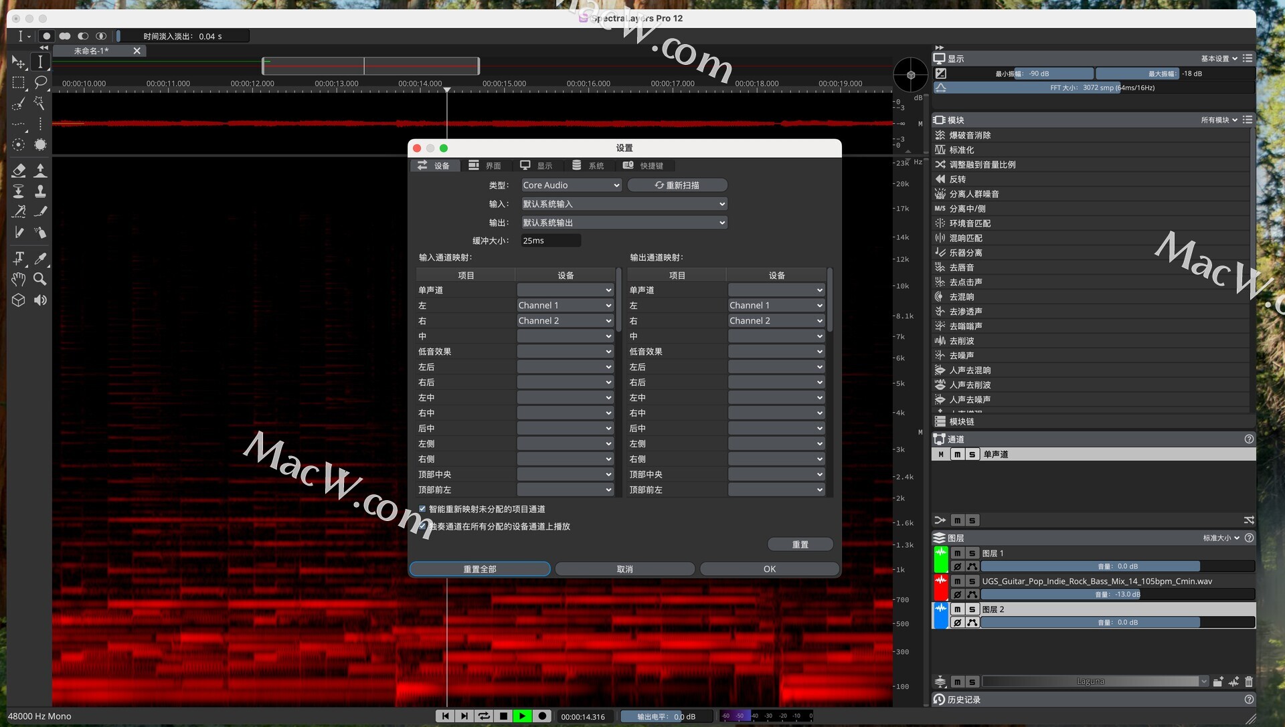Open the 类型 Core Audio dropdown
This screenshot has height=727, width=1285.
tap(571, 185)
